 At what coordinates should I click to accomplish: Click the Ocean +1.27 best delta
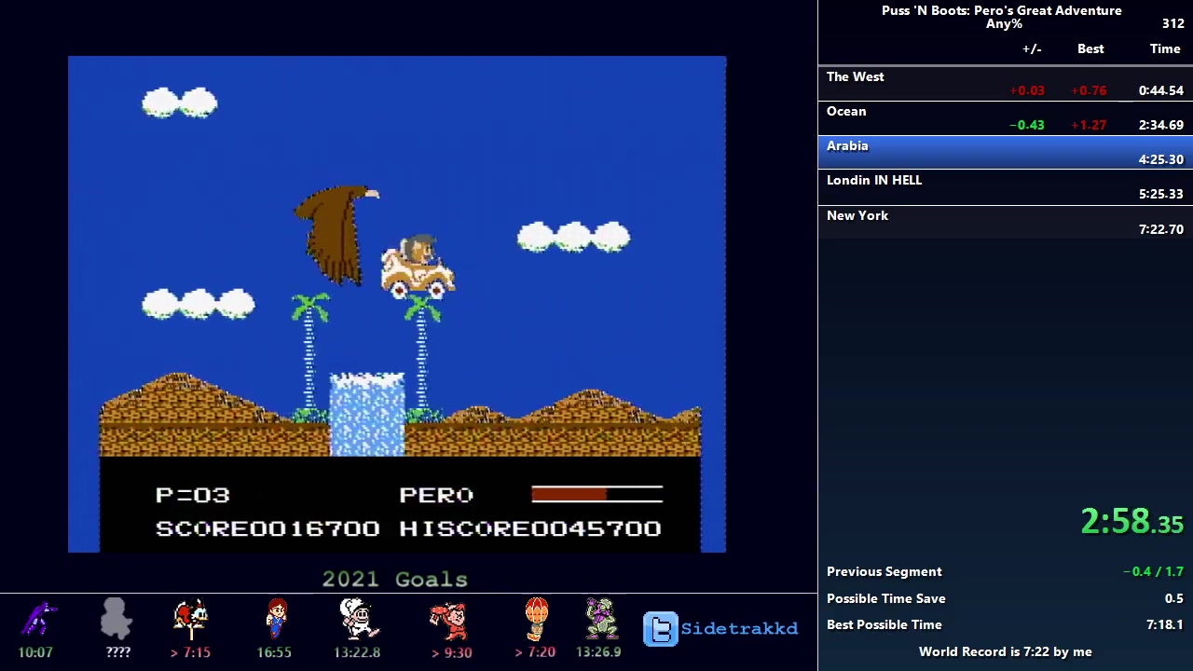tap(1089, 125)
